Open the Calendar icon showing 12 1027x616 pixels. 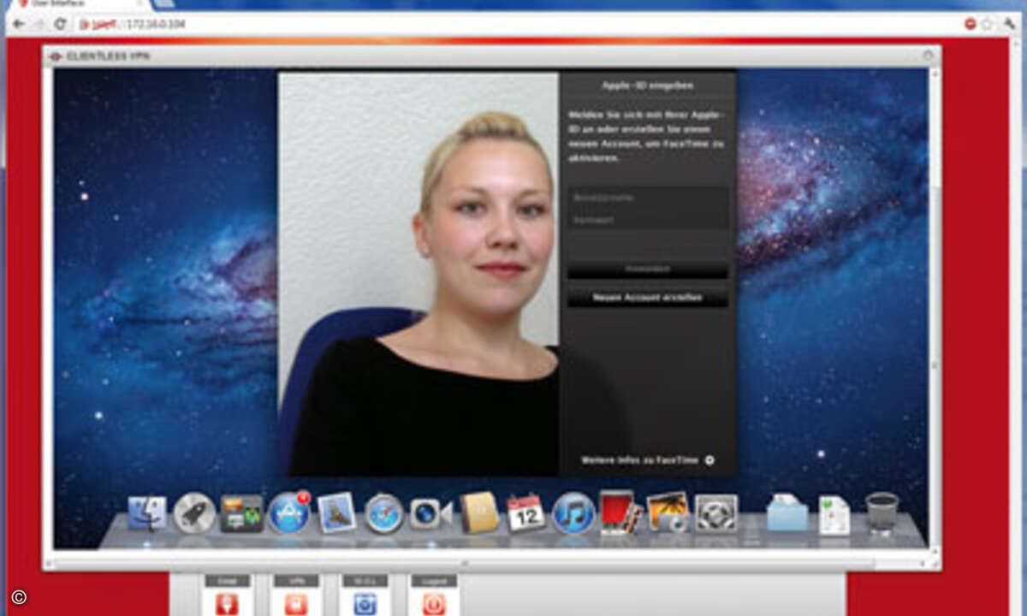point(525,513)
